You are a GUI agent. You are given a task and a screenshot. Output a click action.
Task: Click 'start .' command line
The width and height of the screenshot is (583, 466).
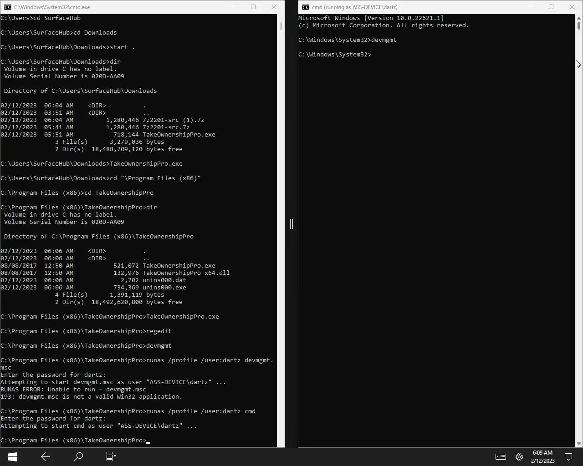[68, 47]
